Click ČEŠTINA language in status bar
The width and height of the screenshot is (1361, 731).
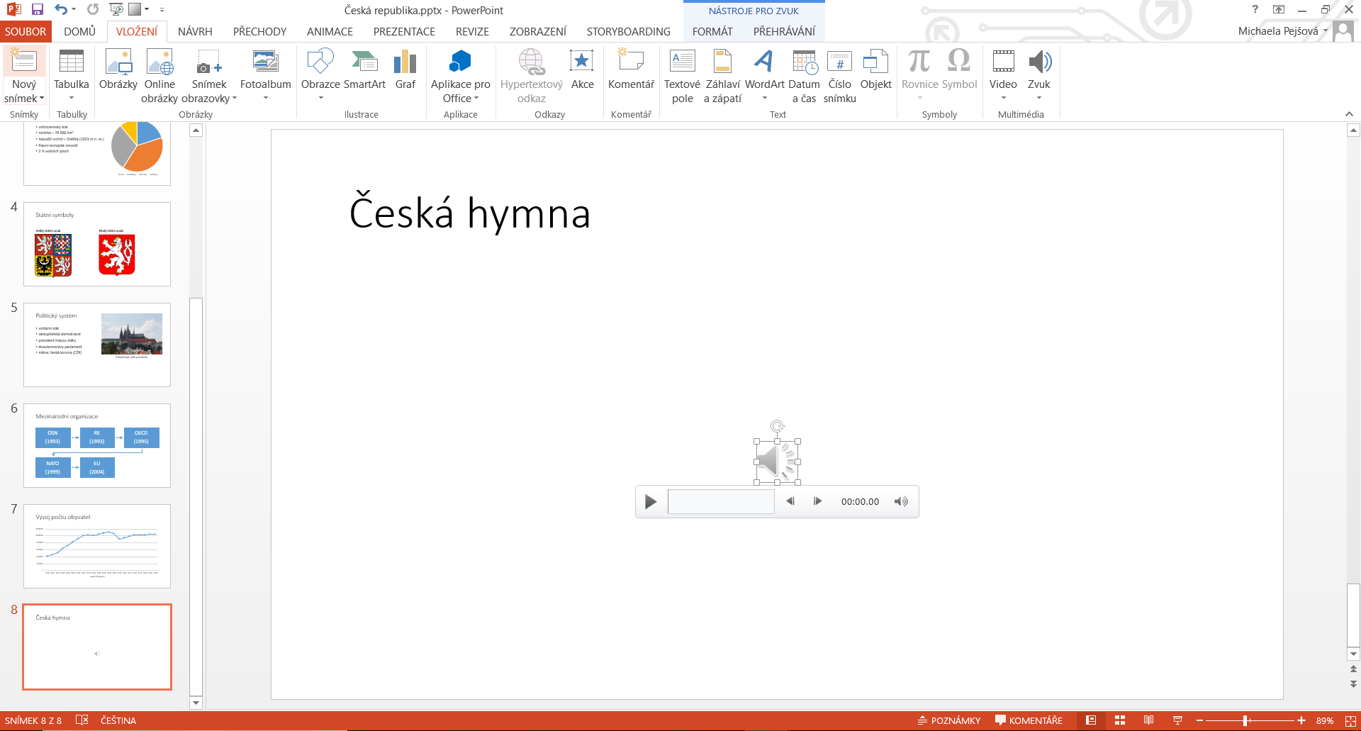click(118, 720)
